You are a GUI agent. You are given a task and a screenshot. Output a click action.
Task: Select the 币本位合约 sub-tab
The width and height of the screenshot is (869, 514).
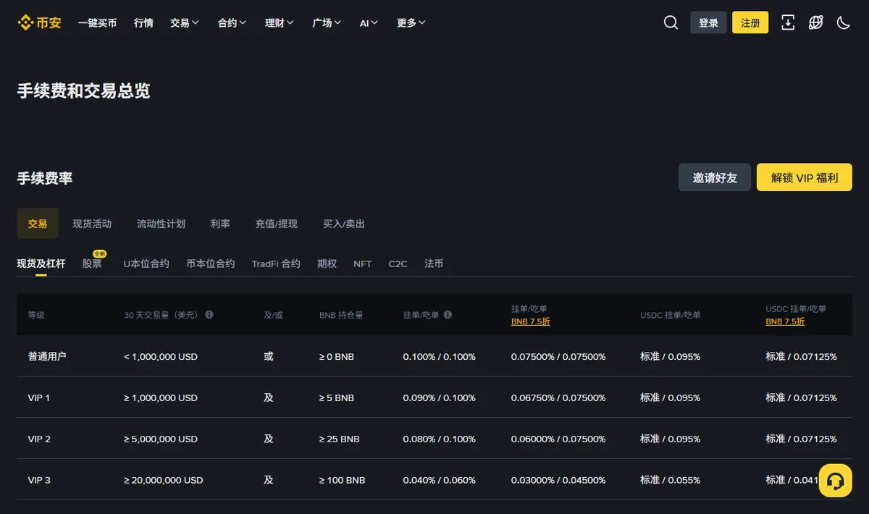point(211,264)
